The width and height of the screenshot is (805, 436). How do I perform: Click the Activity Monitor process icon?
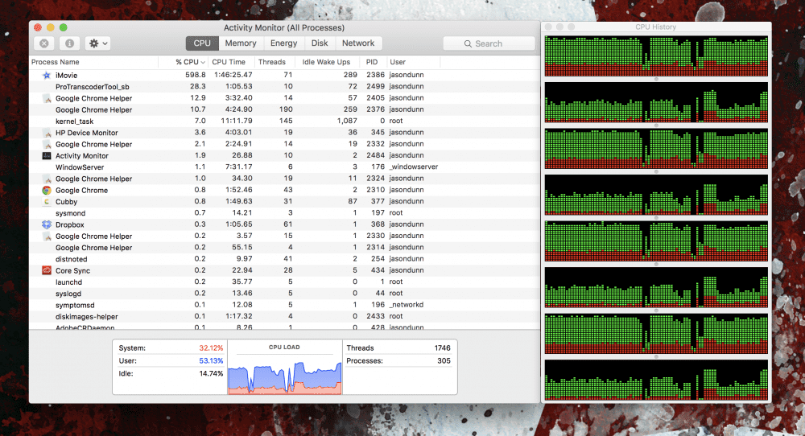(46, 155)
